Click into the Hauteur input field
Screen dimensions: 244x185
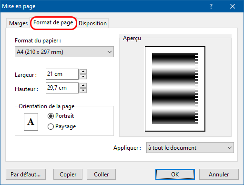click(x=62, y=88)
